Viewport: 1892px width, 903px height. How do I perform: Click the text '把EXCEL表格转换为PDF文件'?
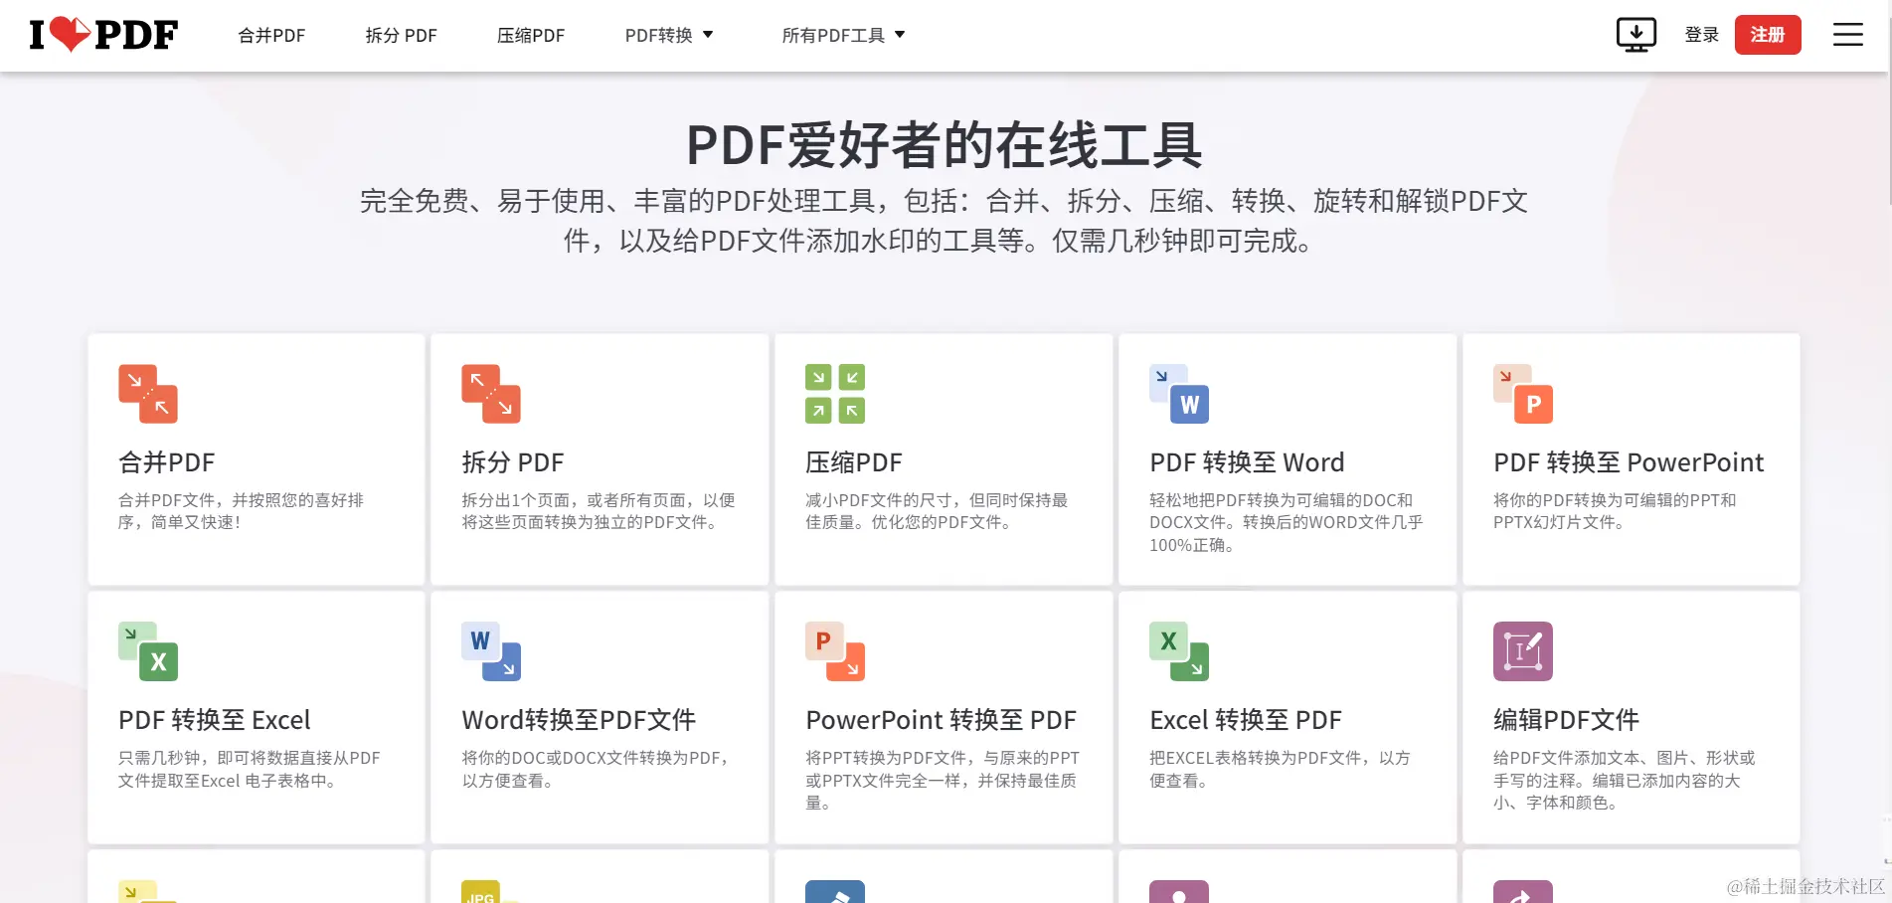[x=1256, y=758]
